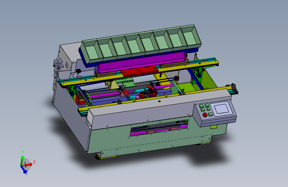Select the red plate below the magenta bar
Viewport: 288px width, 187px height.
tap(140, 72)
